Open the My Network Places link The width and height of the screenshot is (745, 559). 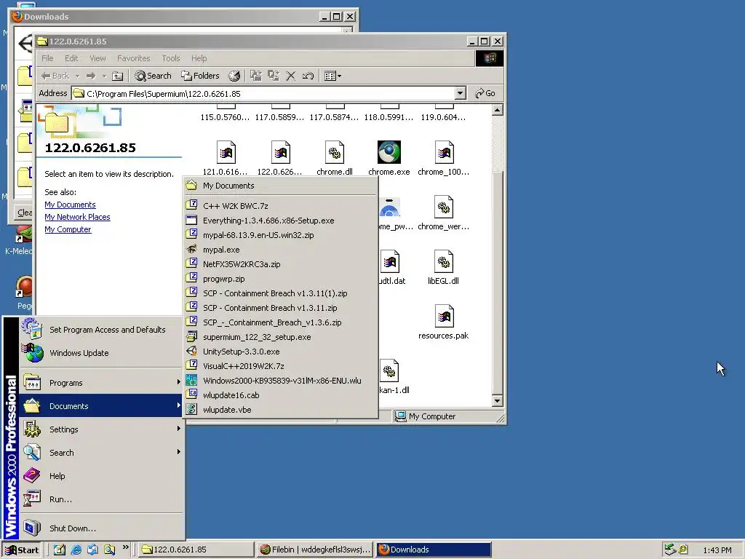click(x=77, y=217)
